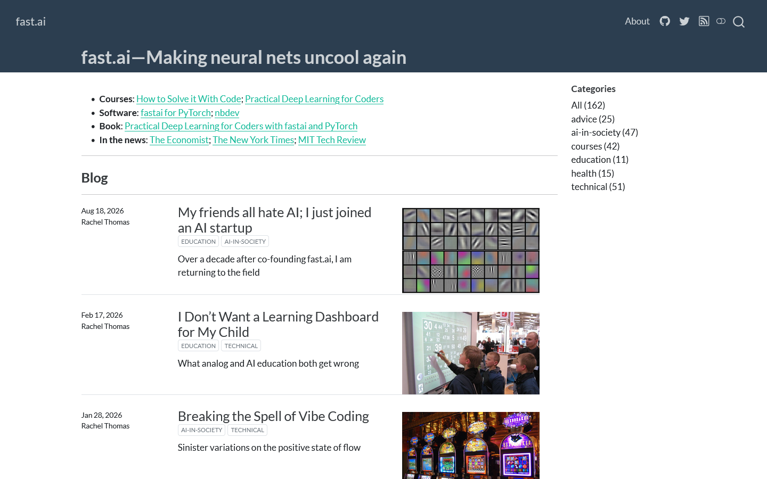Image resolution: width=767 pixels, height=479 pixels.
Task: Click description 'Over a decade after co-founding fast.ai'
Action: click(265, 266)
